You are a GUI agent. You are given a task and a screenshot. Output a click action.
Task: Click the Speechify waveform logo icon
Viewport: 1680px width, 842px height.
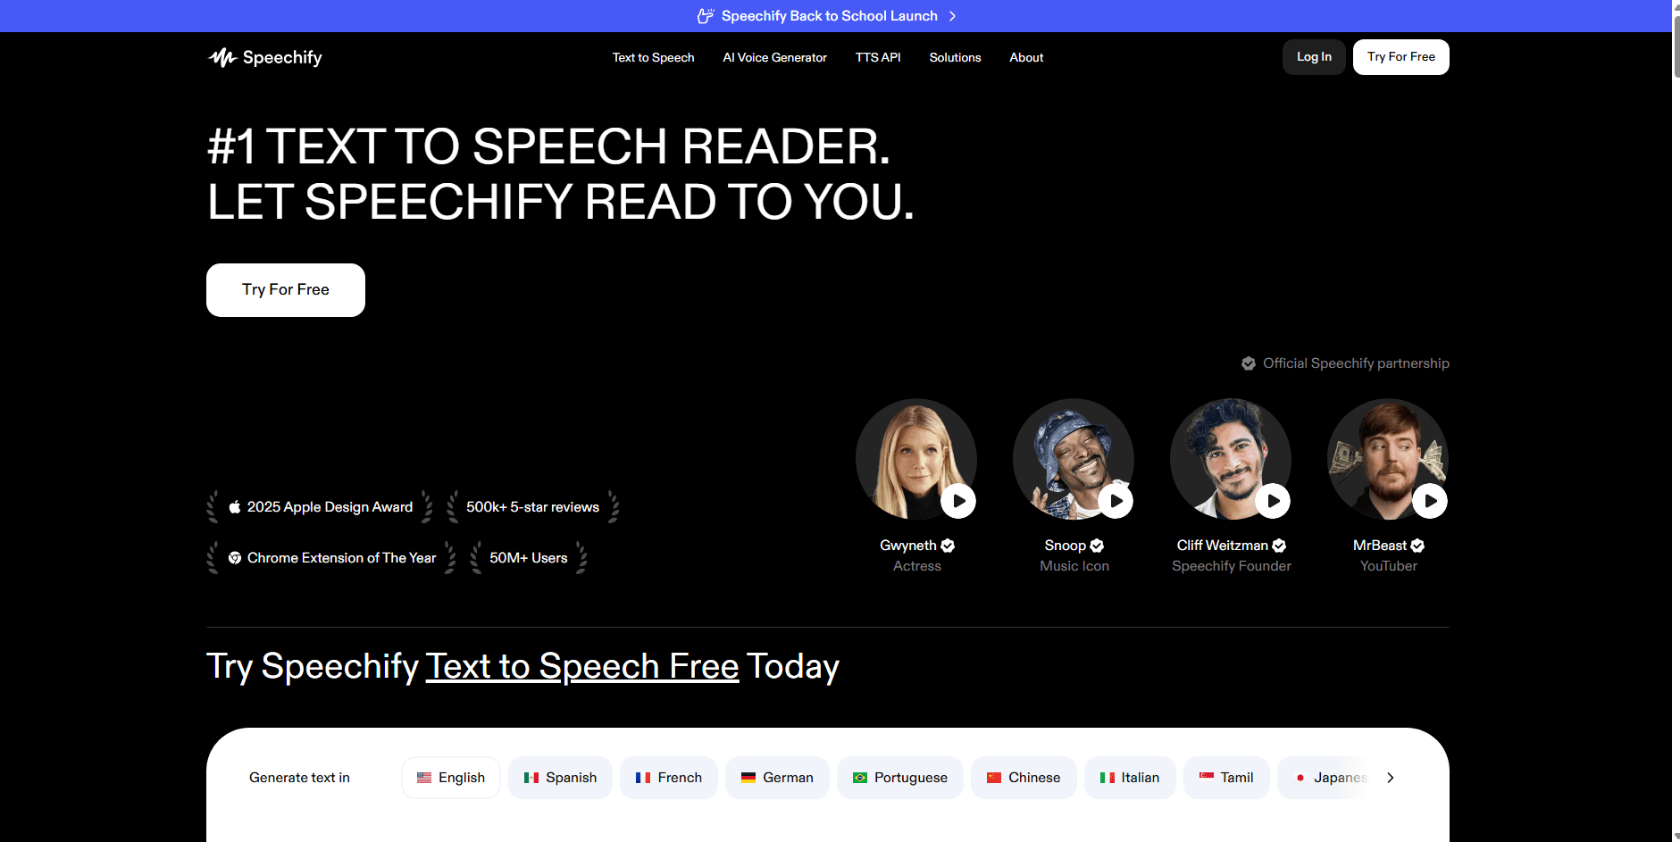[x=222, y=57]
